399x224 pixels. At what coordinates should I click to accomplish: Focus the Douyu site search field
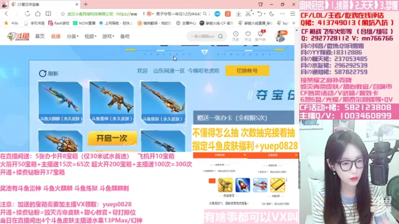point(203,36)
